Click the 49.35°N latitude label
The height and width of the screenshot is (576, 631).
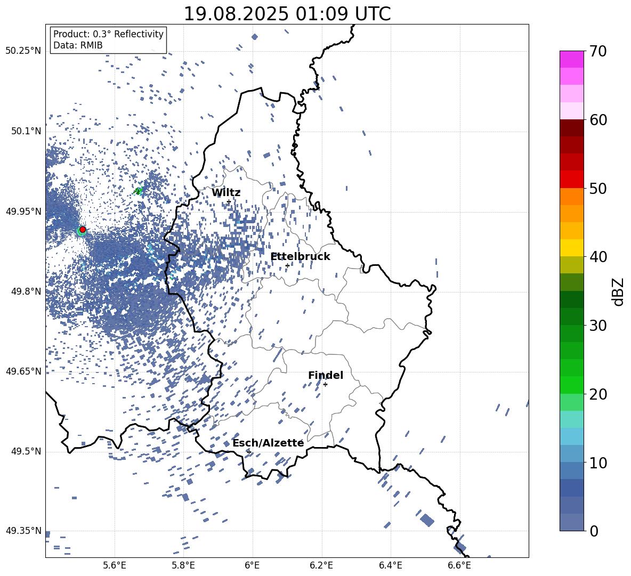point(23,531)
